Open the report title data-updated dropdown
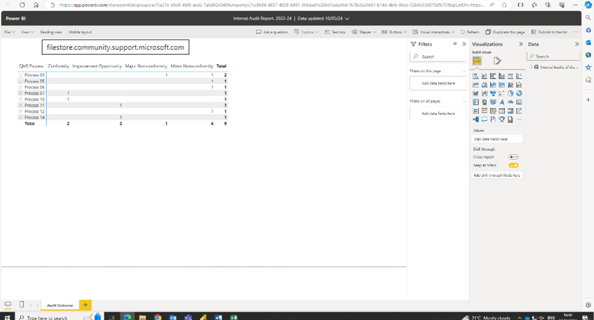Image resolution: width=594 pixels, height=320 pixels. pyautogui.click(x=347, y=18)
